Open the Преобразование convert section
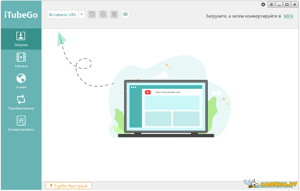The height and width of the screenshot is (191, 300). pos(21,102)
